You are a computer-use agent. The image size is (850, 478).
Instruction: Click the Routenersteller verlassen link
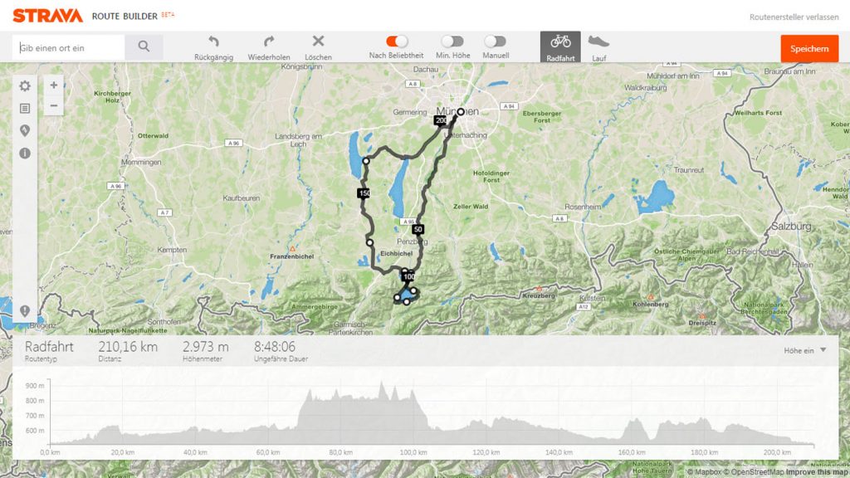[x=794, y=17]
